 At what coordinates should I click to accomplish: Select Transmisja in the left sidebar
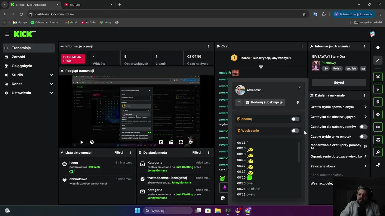coord(29,48)
